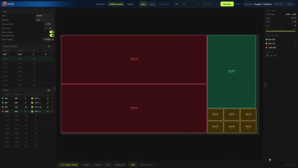Delete the Part 3 row

tap(52, 111)
